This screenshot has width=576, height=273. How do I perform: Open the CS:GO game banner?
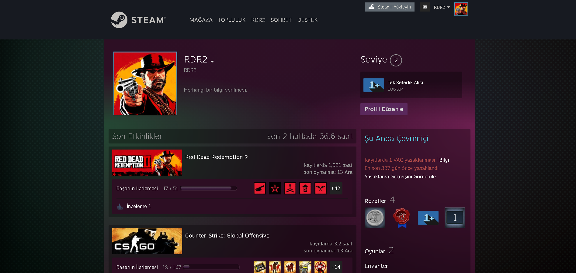coord(147,241)
